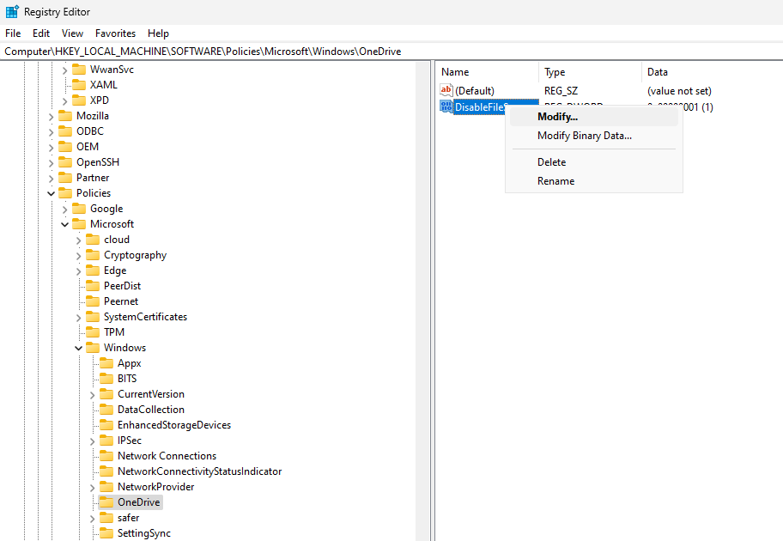This screenshot has height=541, width=783.
Task: Click the Type column header
Action: pos(590,72)
